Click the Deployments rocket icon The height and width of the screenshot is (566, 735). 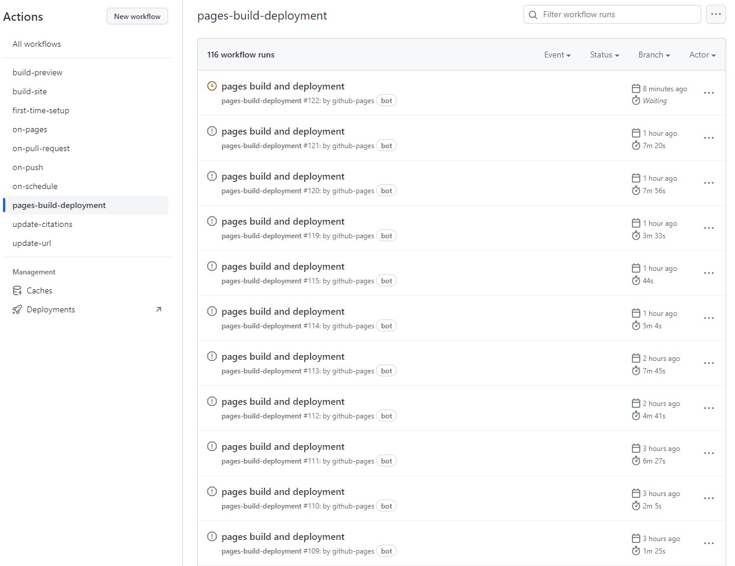click(17, 309)
